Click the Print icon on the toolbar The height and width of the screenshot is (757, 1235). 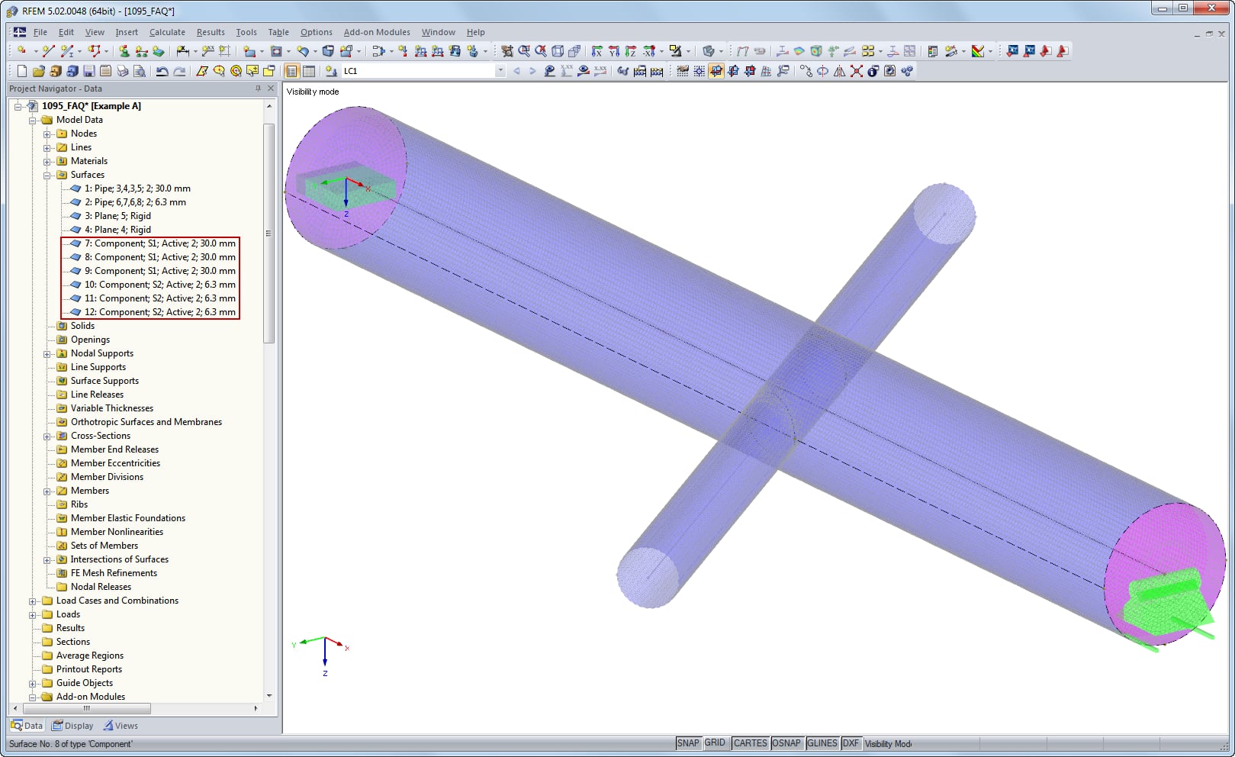[123, 71]
